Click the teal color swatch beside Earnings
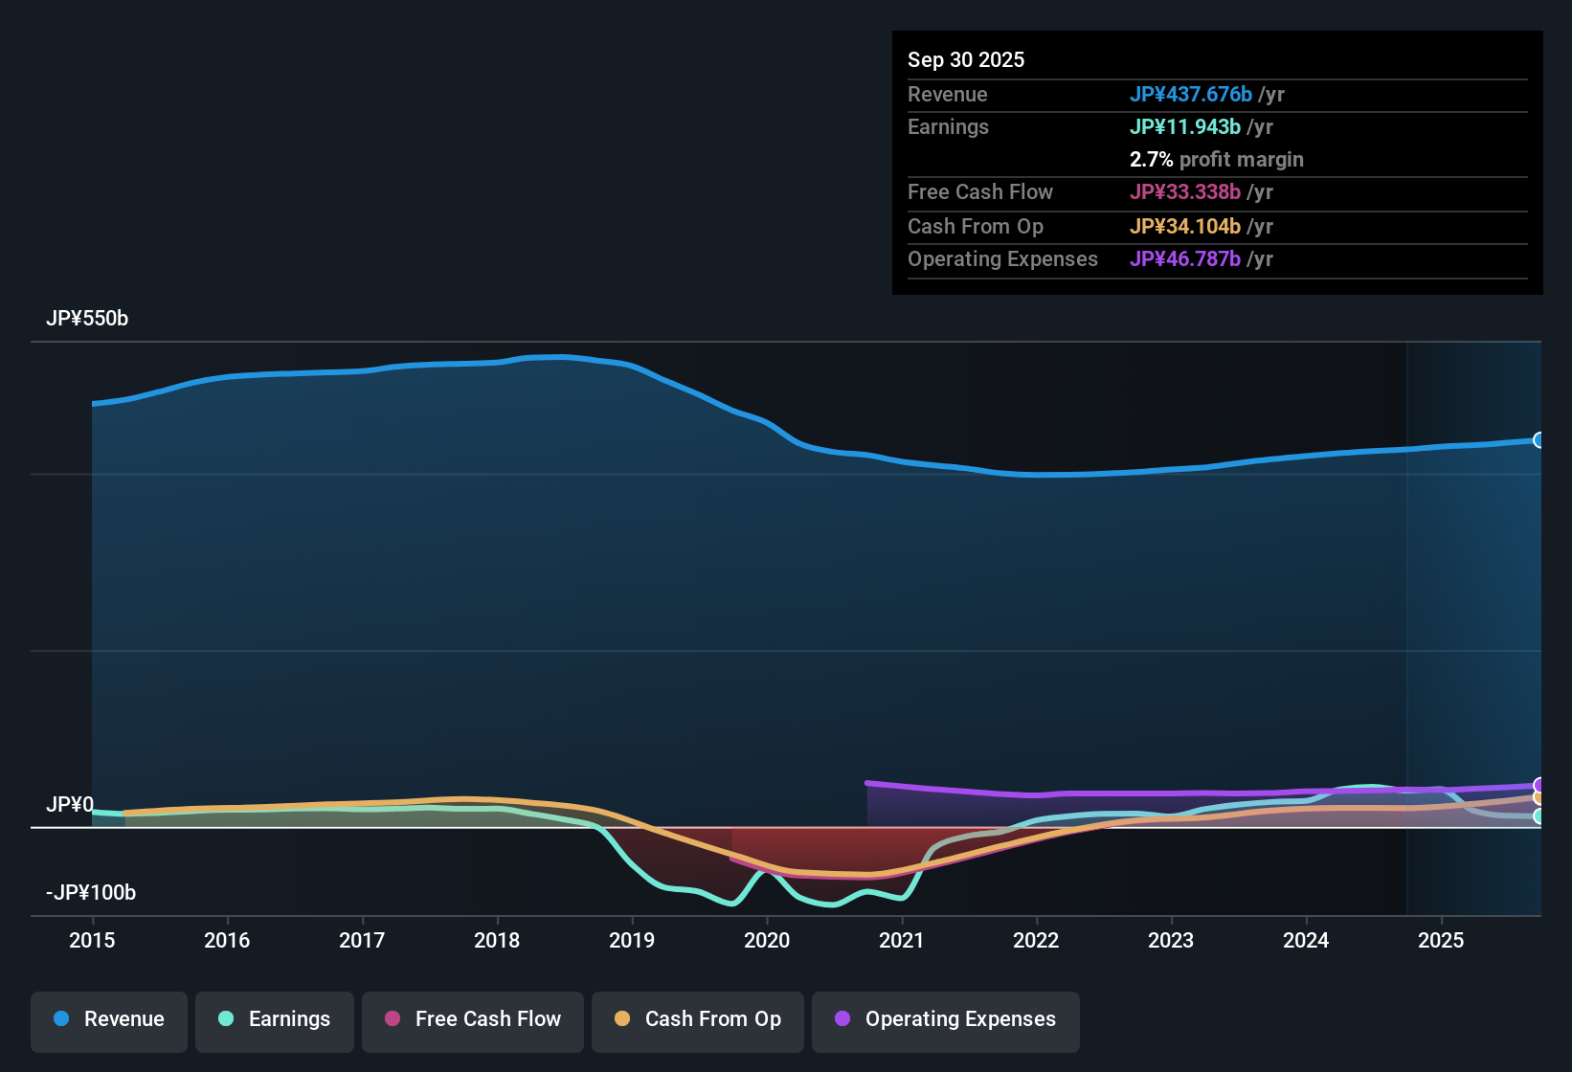The image size is (1572, 1072). (x=225, y=1019)
